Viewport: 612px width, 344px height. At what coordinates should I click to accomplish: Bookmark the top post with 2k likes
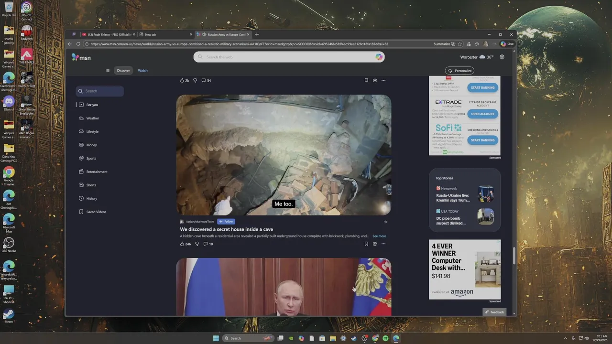coord(366,80)
